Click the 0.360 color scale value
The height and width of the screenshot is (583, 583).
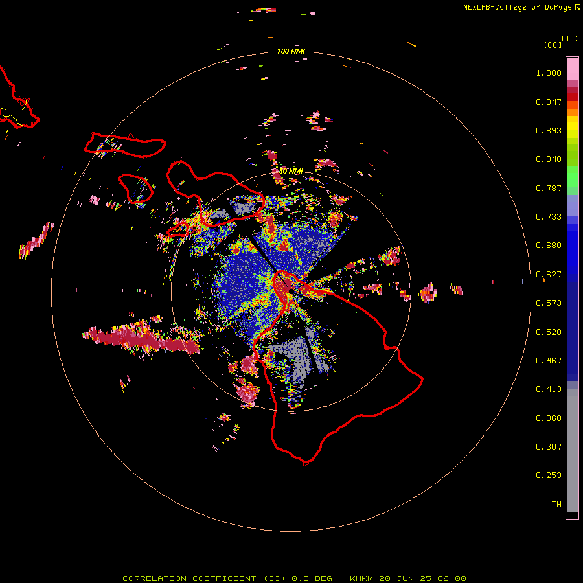549,418
